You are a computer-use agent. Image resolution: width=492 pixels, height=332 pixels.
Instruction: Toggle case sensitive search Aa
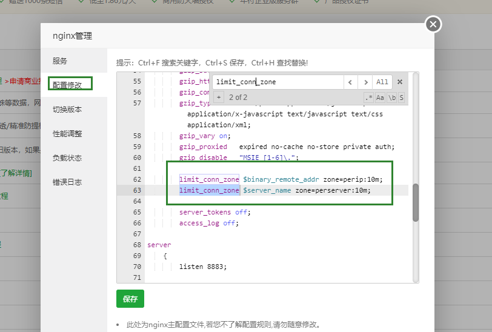[x=380, y=98]
